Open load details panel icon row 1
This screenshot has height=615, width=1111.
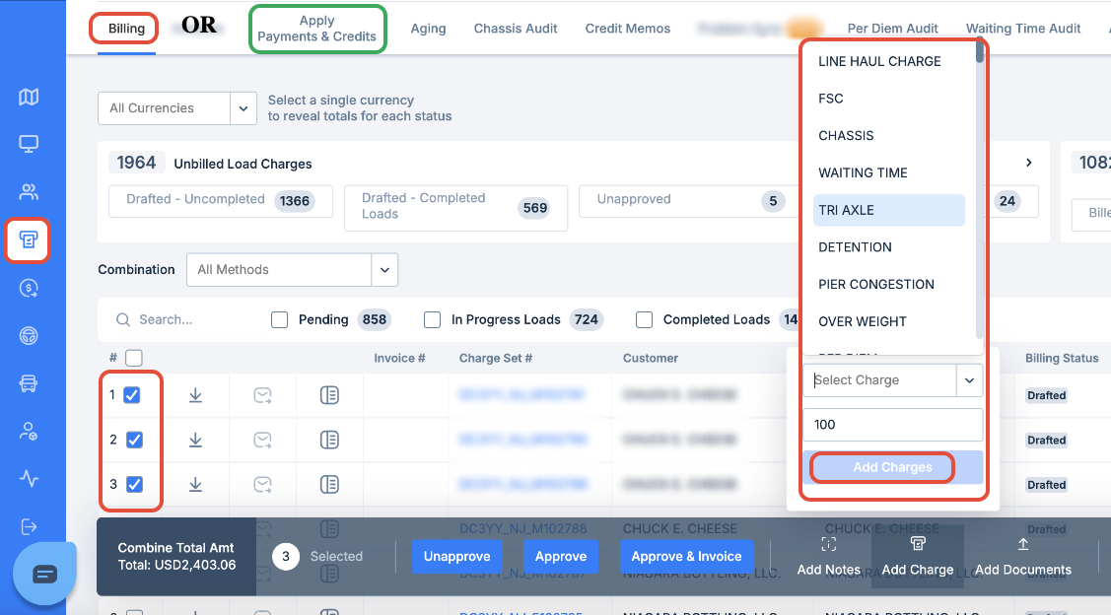tap(329, 395)
